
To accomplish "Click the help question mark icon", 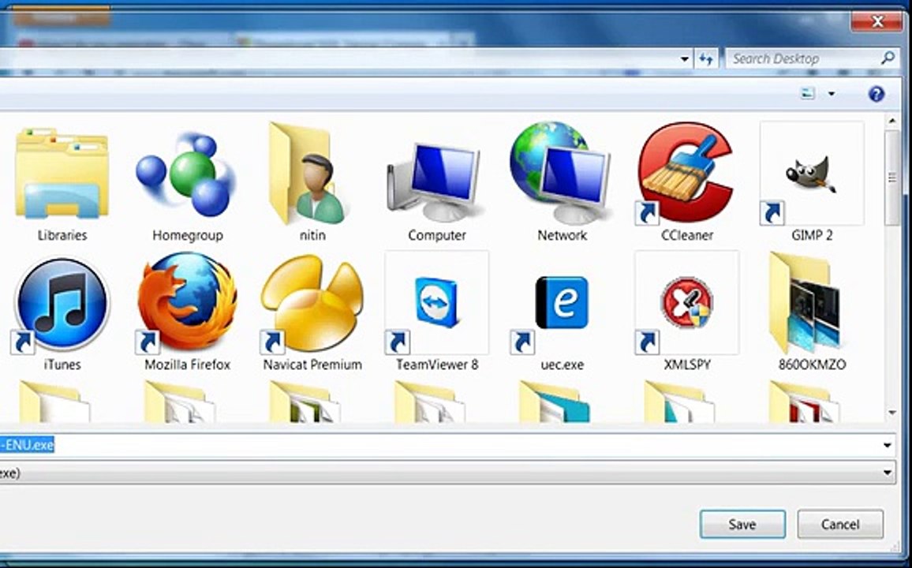I will [876, 94].
